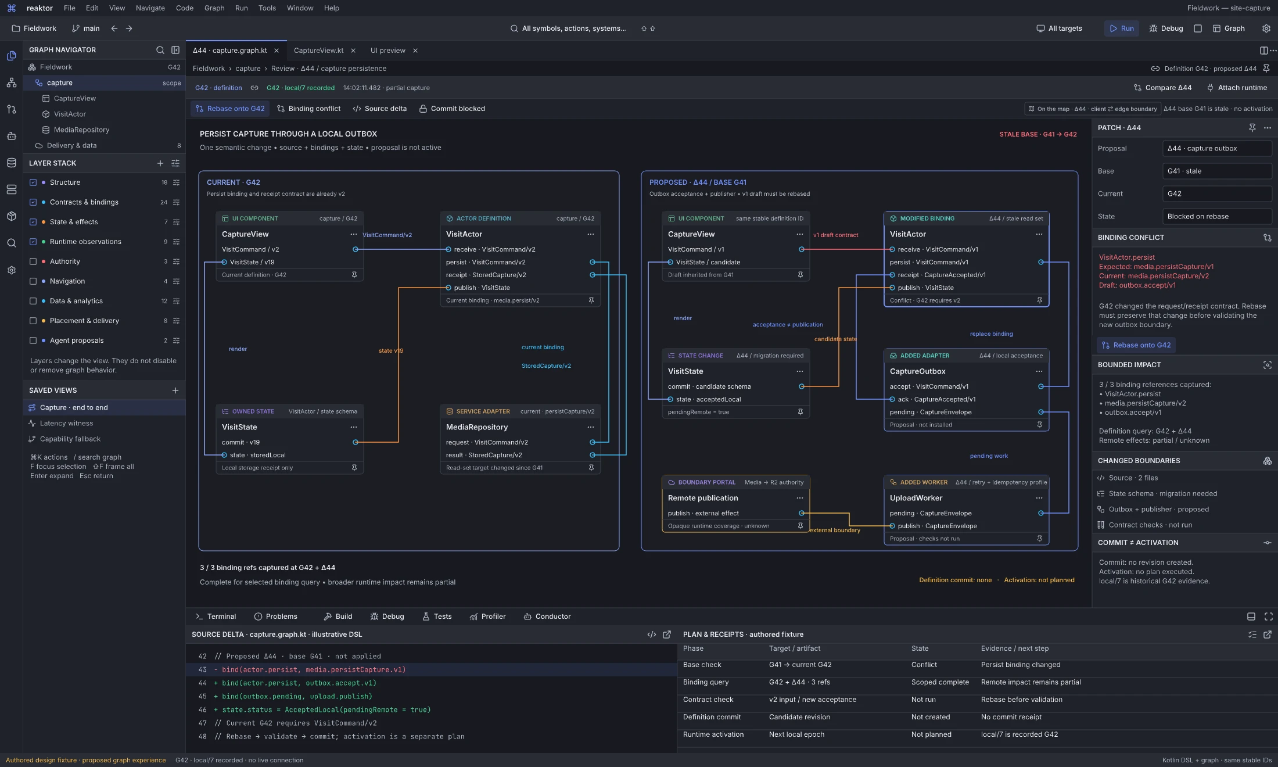Navigate back with the left arrow

pyautogui.click(x=114, y=28)
